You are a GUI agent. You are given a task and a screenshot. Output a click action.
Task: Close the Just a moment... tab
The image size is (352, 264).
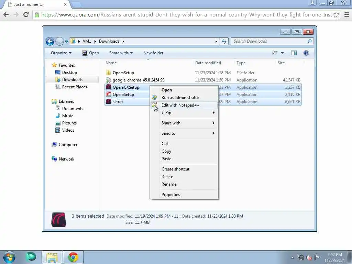[x=65, y=4]
